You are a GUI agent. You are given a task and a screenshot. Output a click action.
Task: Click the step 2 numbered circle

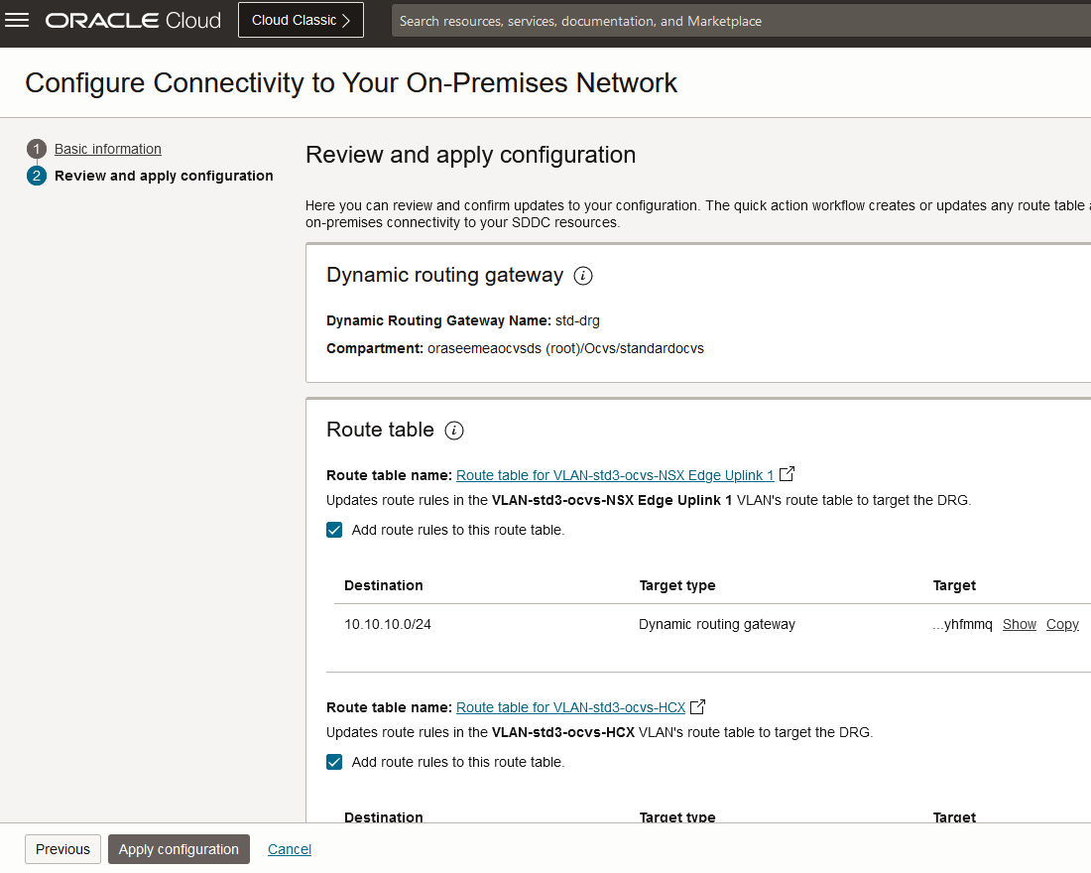pyautogui.click(x=37, y=176)
